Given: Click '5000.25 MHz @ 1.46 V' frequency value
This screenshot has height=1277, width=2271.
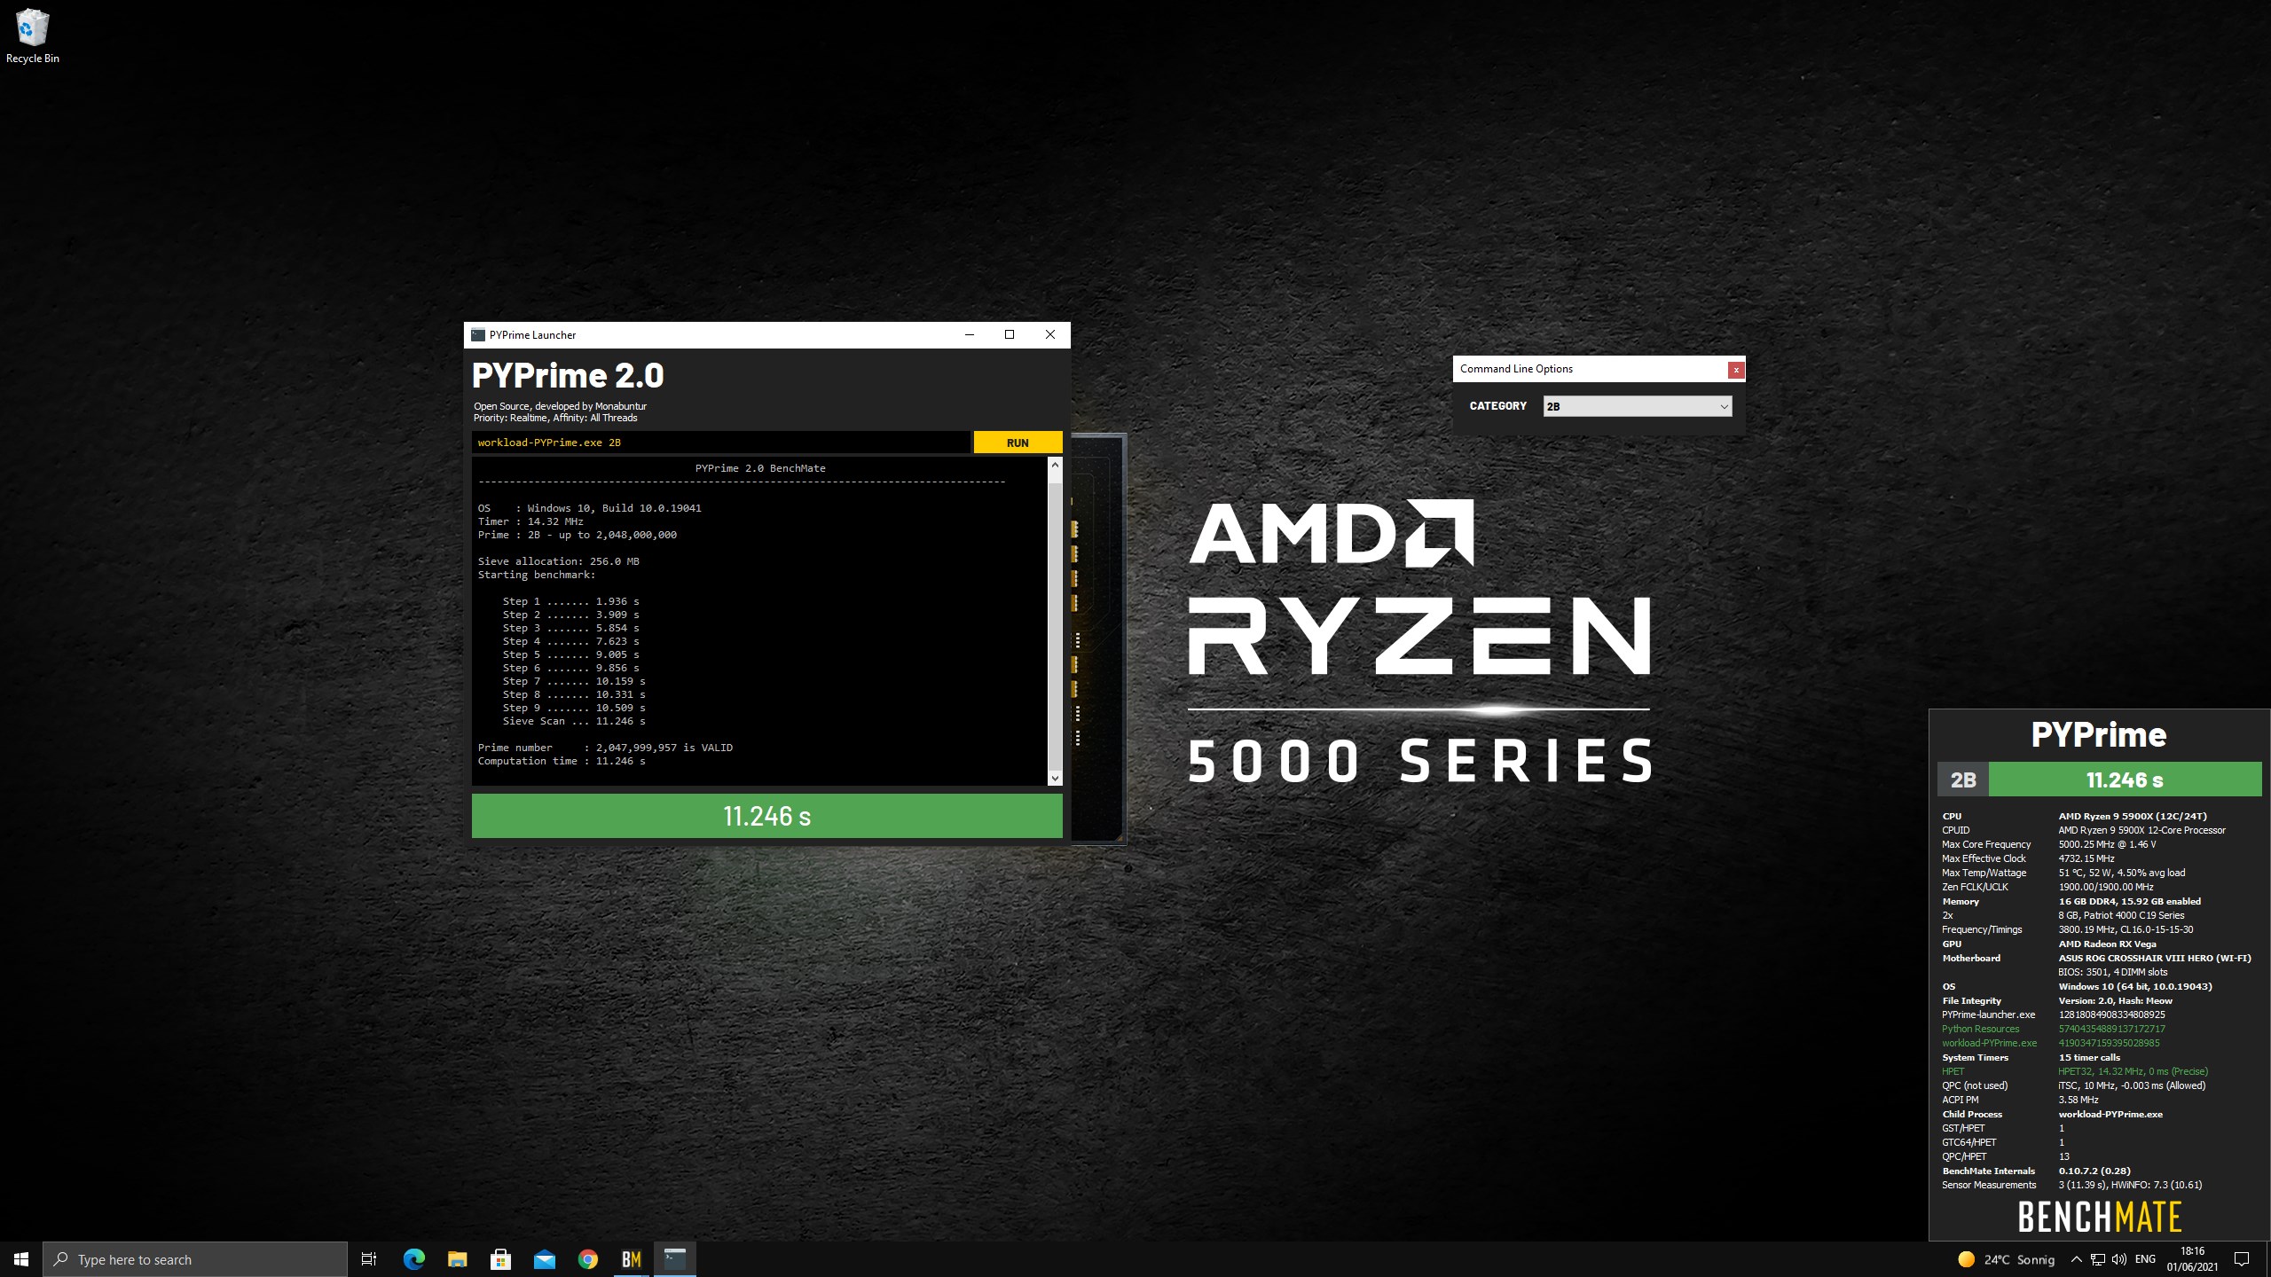Looking at the screenshot, I should 2107,844.
